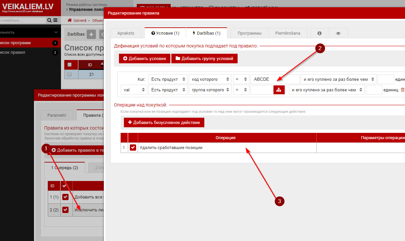
Task: Tick the checkbox for row ID 21
Action: point(70,75)
